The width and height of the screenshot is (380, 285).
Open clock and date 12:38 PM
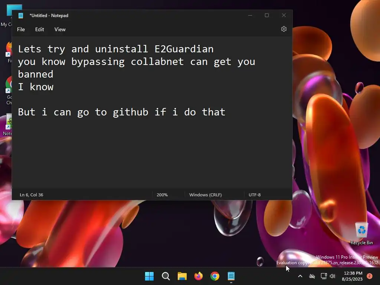coord(352,276)
